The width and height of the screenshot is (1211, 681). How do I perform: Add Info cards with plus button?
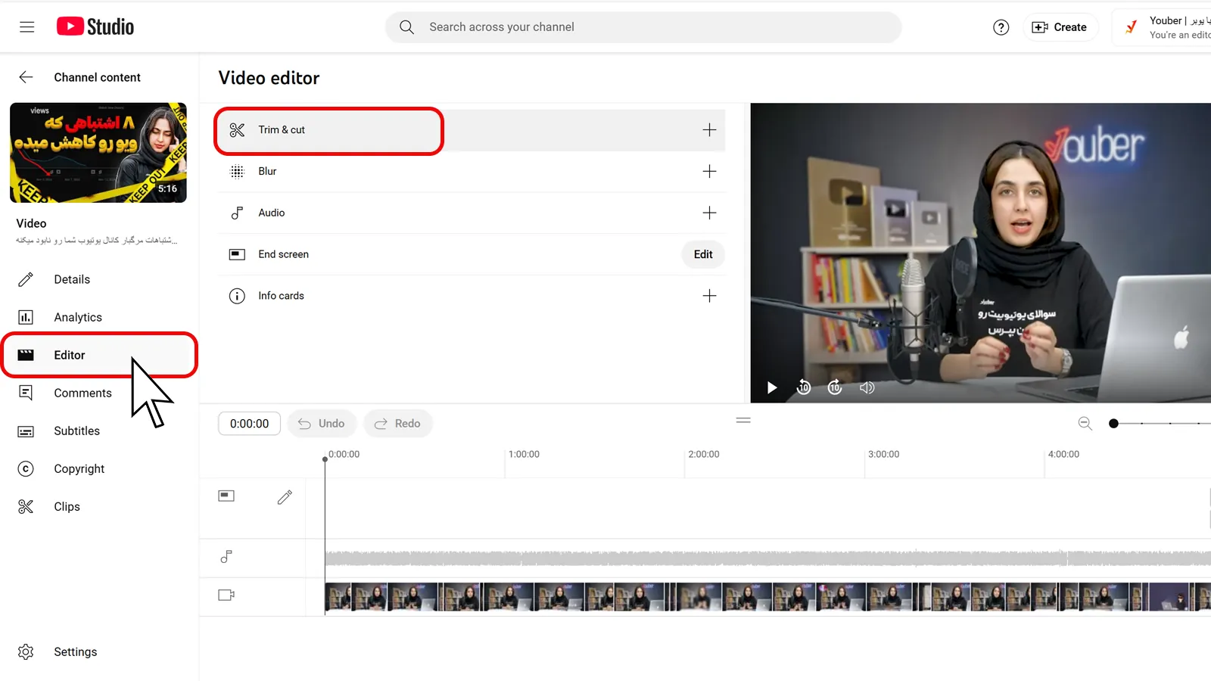(x=709, y=296)
